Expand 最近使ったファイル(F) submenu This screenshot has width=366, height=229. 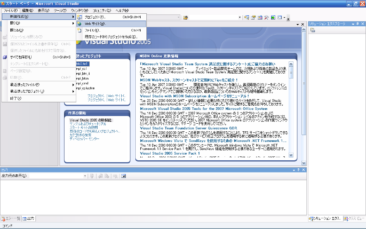pyautogui.click(x=39, y=85)
